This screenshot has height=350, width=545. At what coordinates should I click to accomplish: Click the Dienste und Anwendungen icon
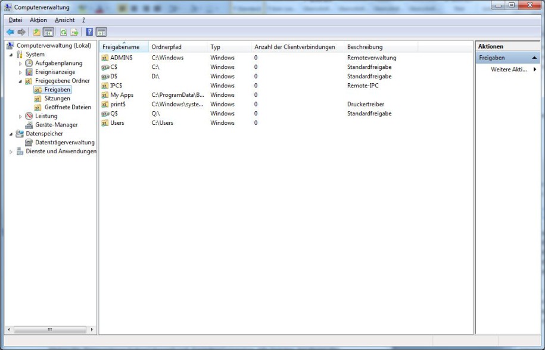(x=20, y=152)
